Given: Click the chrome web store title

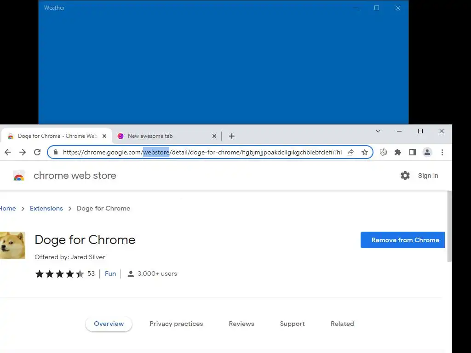Looking at the screenshot, I should (75, 175).
